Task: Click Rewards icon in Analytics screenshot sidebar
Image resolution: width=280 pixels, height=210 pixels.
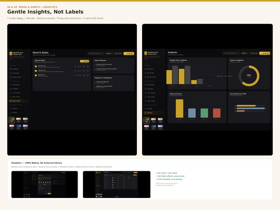Action: coord(145,109)
